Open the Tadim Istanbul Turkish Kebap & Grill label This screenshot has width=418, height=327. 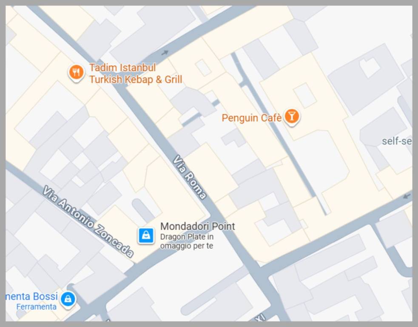click(x=135, y=73)
